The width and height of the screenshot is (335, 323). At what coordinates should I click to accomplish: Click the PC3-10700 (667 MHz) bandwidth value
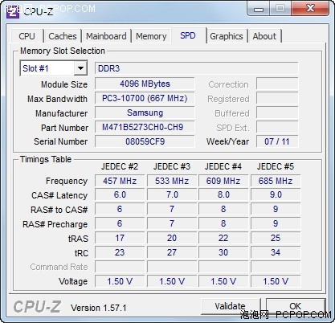pyautogui.click(x=145, y=98)
